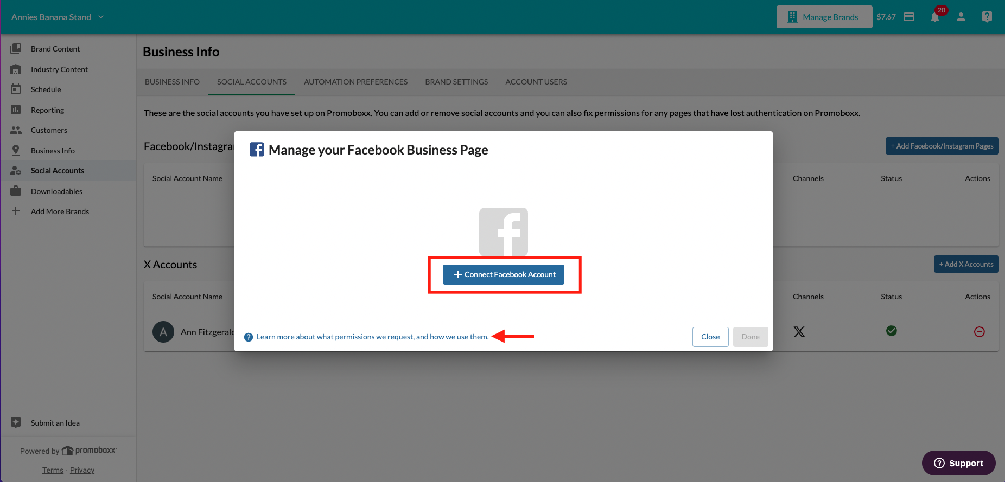
Task: Click the Status column header in X Accounts table
Action: click(x=891, y=297)
